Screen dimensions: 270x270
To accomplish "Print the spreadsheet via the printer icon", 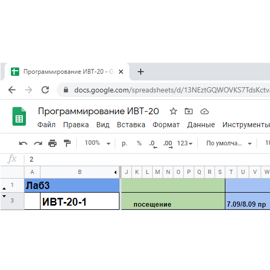I will pos(52,143).
